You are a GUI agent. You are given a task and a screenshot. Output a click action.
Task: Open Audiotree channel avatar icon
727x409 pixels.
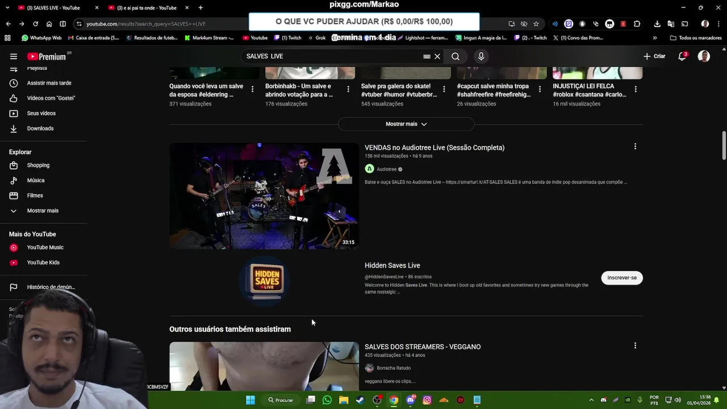coord(370,169)
